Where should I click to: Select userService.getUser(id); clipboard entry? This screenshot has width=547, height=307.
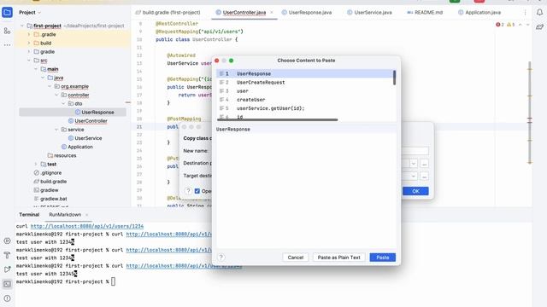click(x=305, y=108)
